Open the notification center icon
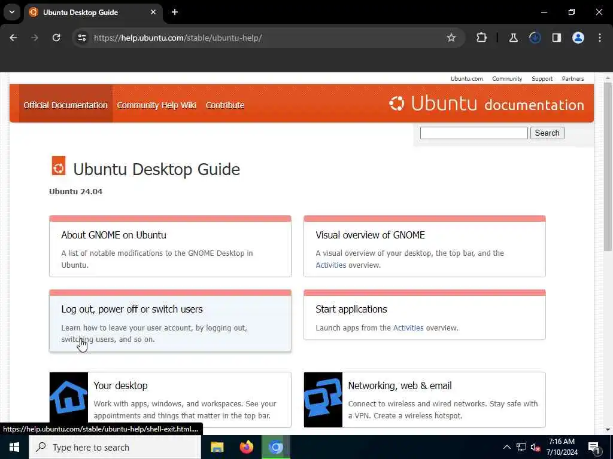This screenshot has height=459, width=613. pos(593,447)
